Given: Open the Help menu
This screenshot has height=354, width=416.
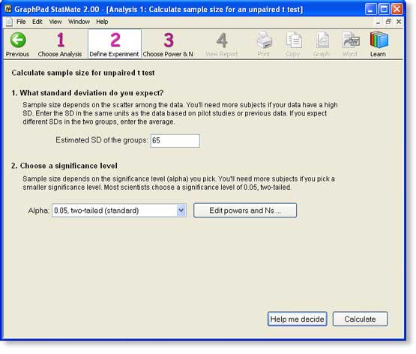Looking at the screenshot, I should (102, 22).
